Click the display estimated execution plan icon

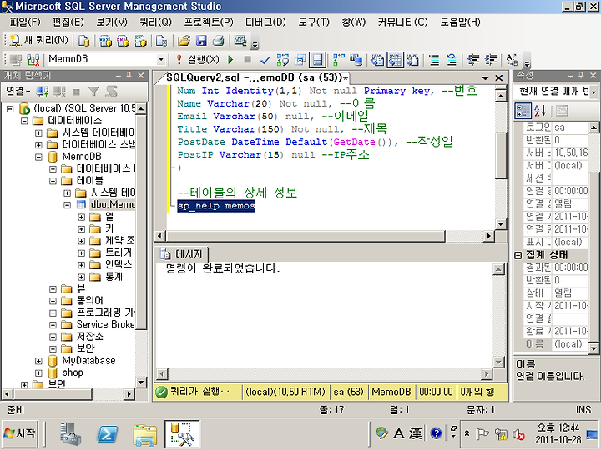click(x=283, y=60)
